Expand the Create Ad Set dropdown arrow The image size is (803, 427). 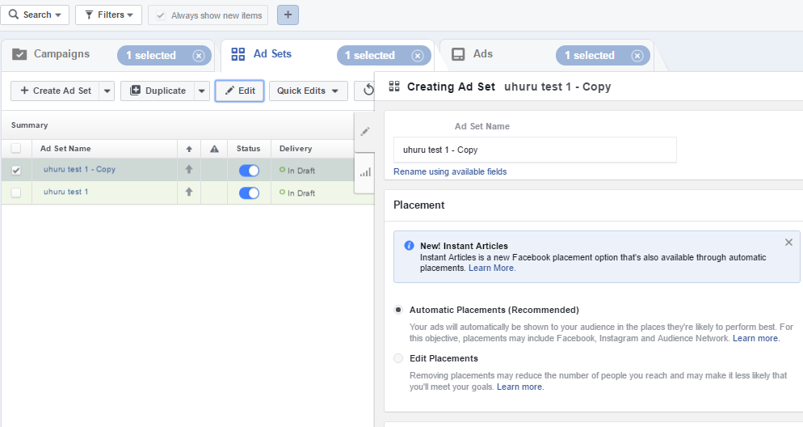(x=107, y=91)
